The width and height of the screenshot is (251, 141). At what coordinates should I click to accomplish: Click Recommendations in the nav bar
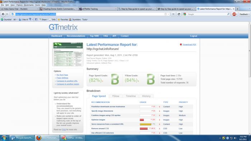(76, 36)
